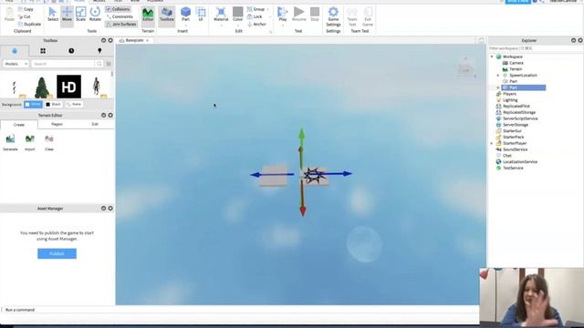Viewport: 584px width, 328px height.
Task: Click the Toolbox search magnifier icon
Action: tap(99, 64)
